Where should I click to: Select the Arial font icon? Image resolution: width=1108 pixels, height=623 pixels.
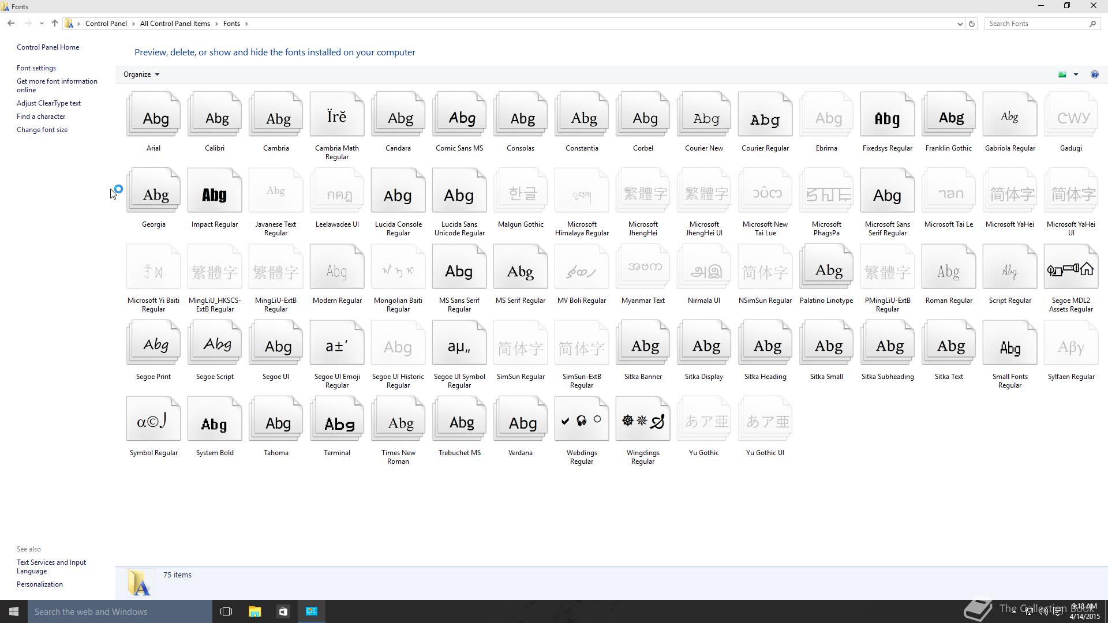coord(153,114)
